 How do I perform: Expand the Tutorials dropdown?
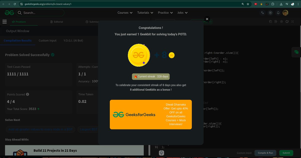(x=145, y=13)
